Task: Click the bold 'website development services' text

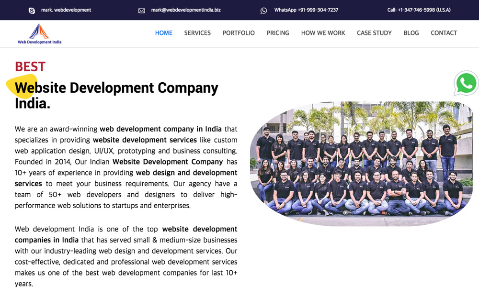Action: coord(145,140)
